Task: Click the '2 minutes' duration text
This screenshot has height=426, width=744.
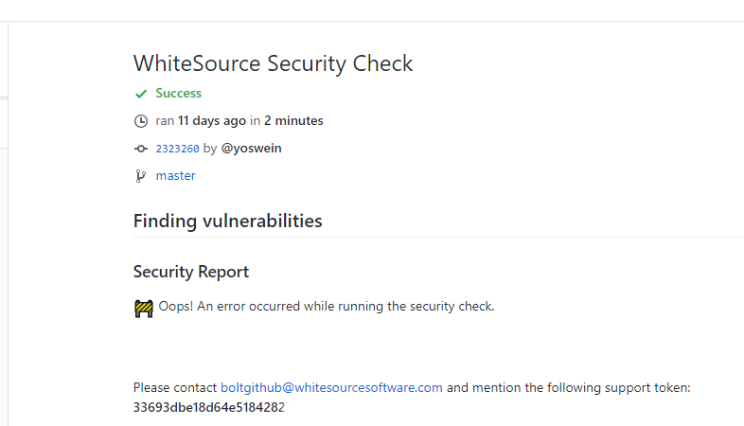Action: click(x=293, y=120)
